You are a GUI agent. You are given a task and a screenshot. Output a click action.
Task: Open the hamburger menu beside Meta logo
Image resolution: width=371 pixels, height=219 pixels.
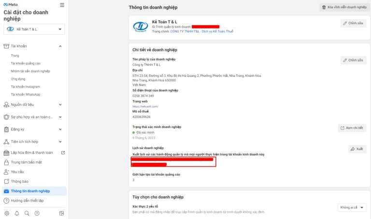(x=62, y=5)
